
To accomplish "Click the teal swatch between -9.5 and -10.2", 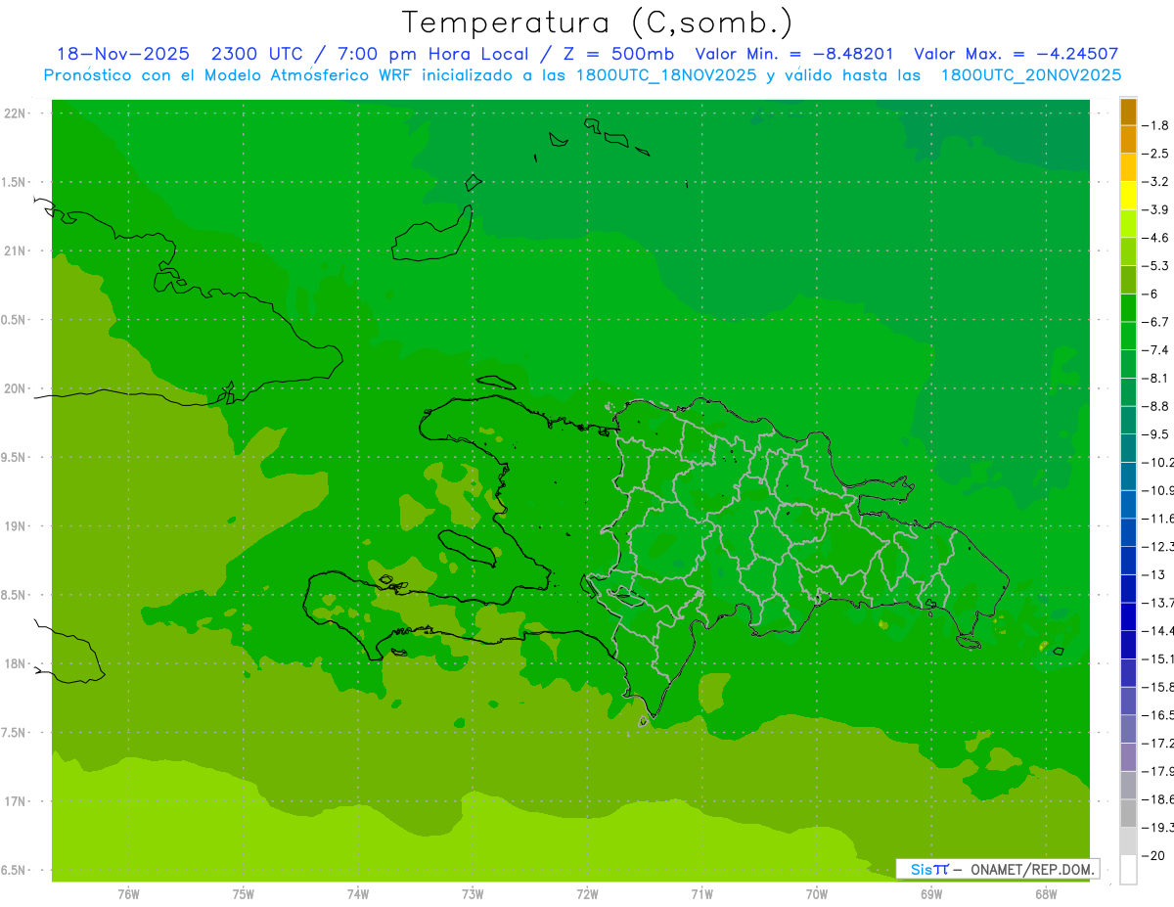I will (1128, 448).
